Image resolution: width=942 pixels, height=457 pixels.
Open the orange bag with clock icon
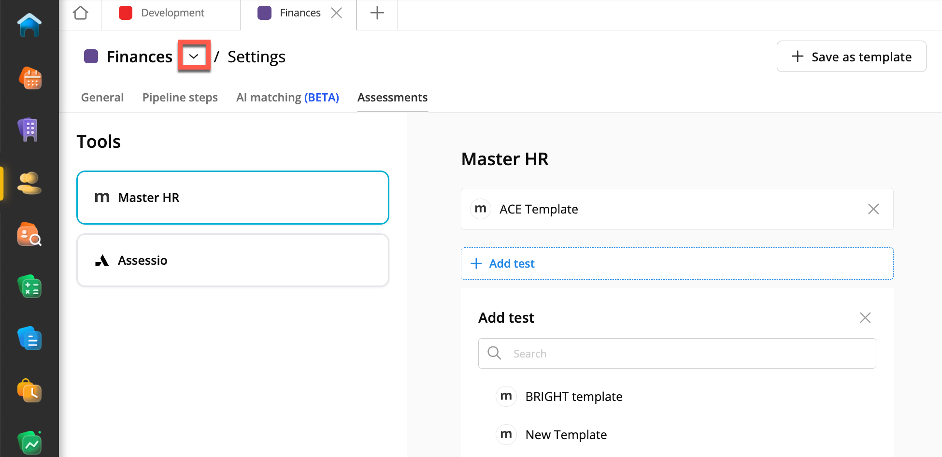[29, 390]
